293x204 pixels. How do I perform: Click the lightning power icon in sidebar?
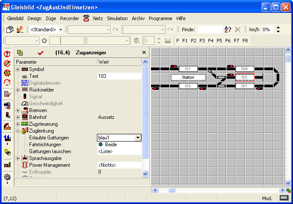click(7, 63)
